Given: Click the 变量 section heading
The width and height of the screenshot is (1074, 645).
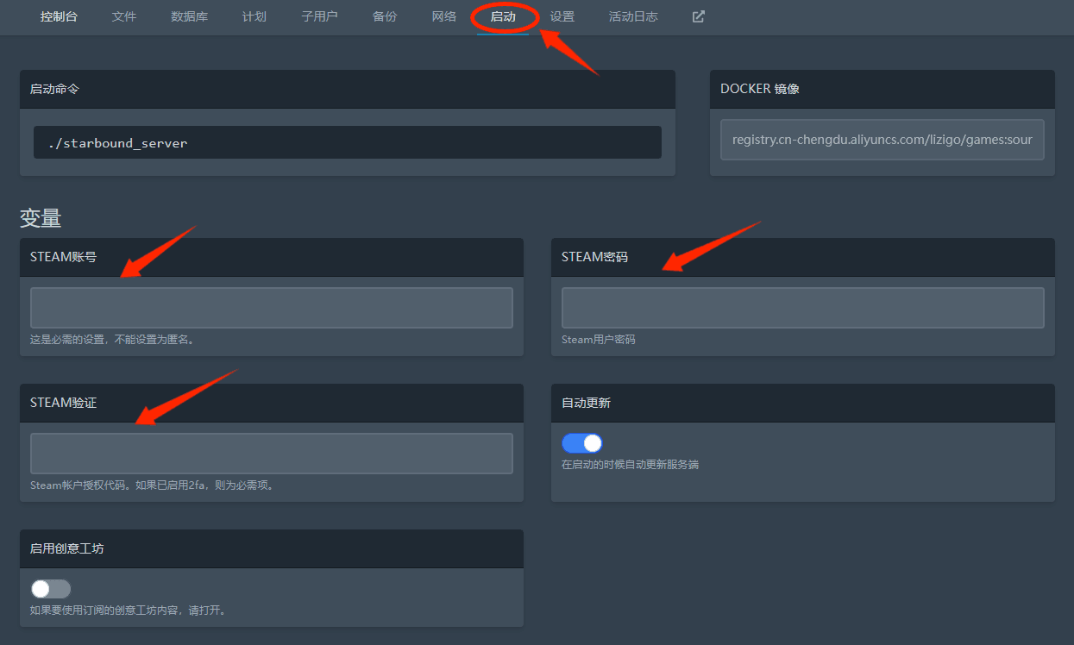Looking at the screenshot, I should coord(41,218).
